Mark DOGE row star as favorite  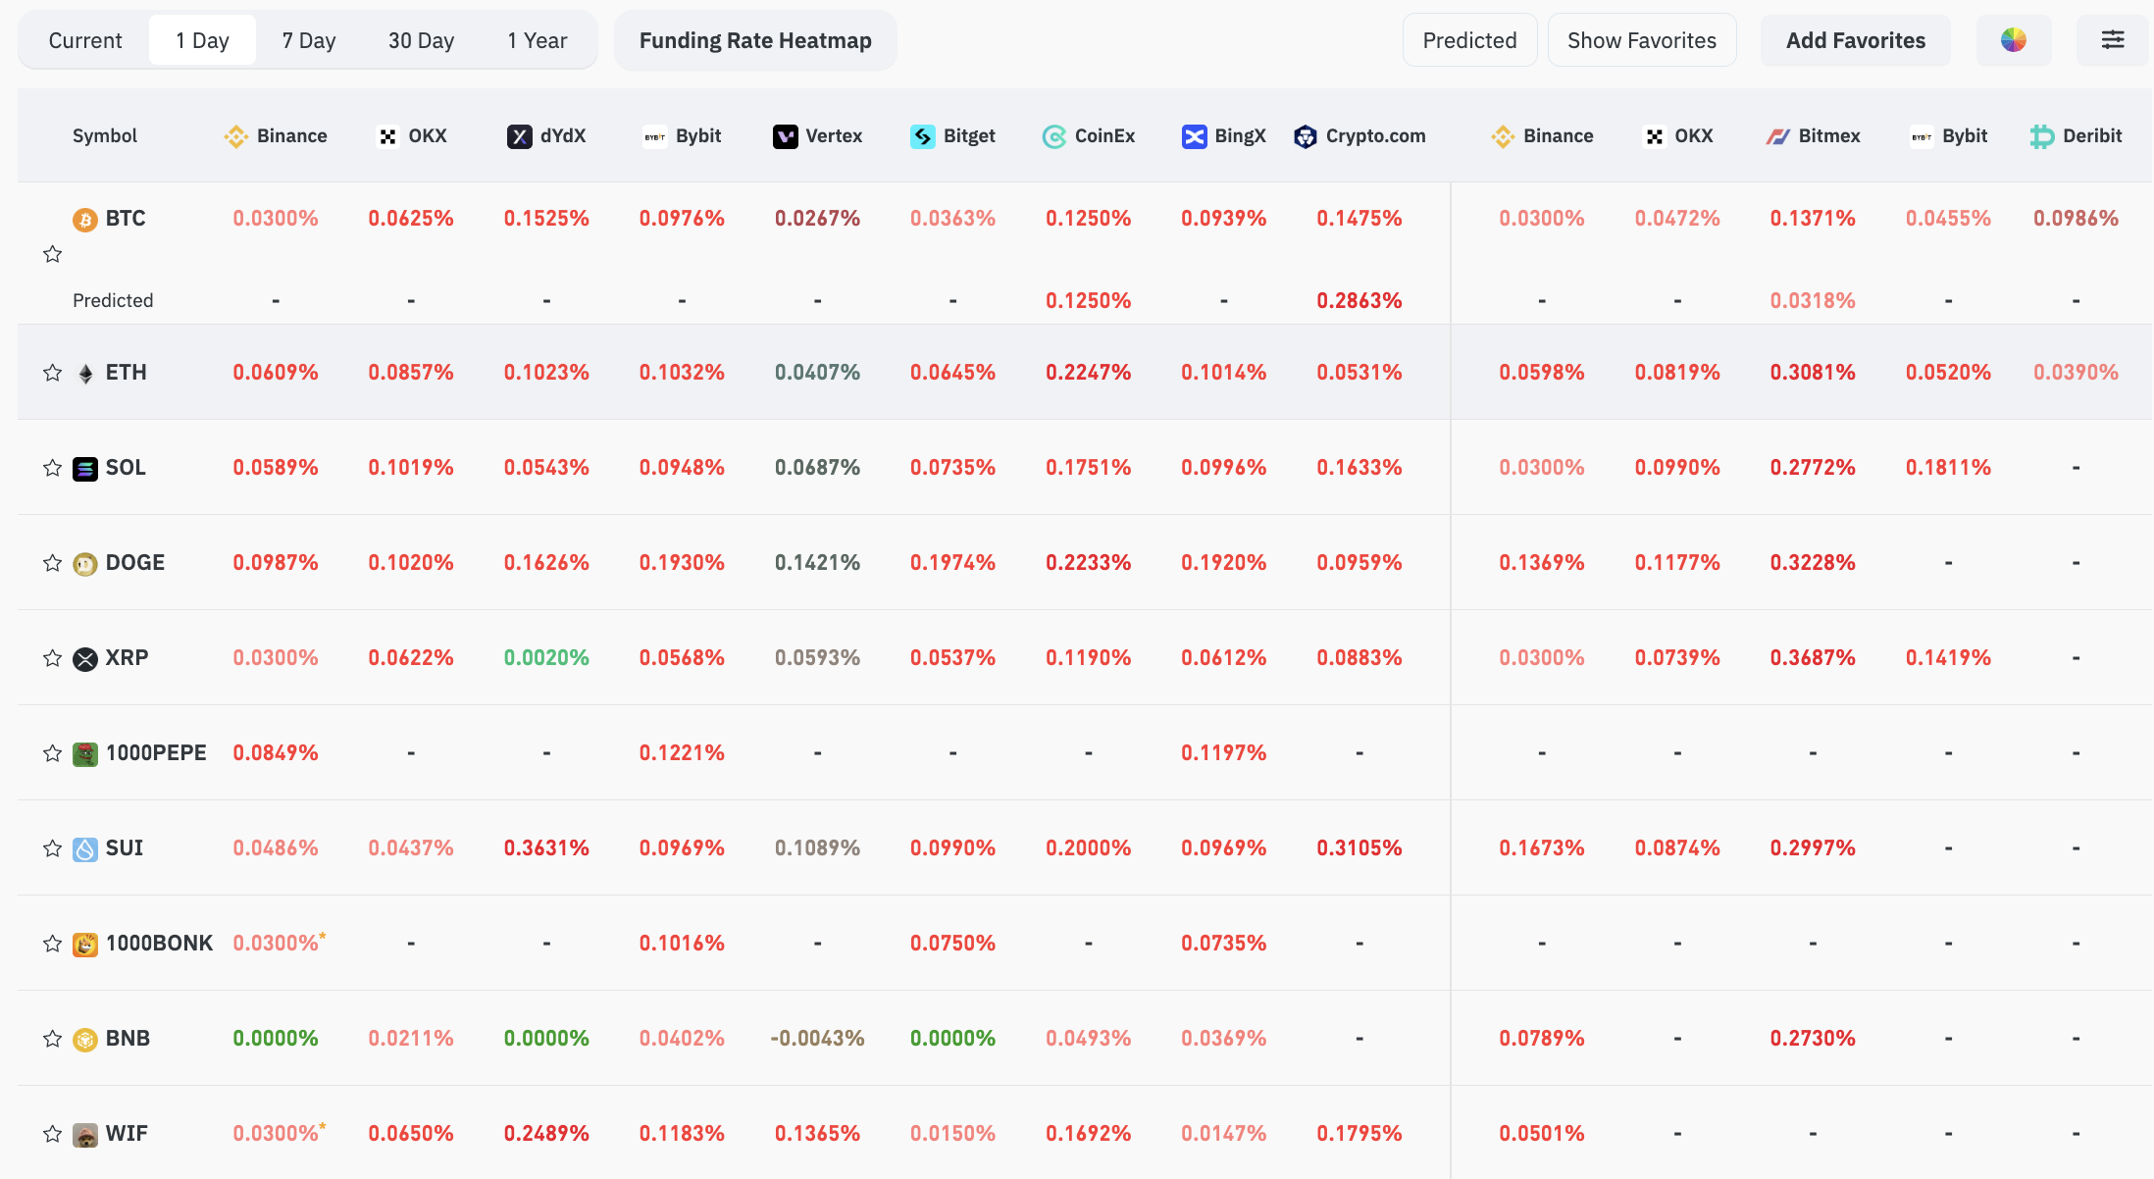[x=53, y=563]
